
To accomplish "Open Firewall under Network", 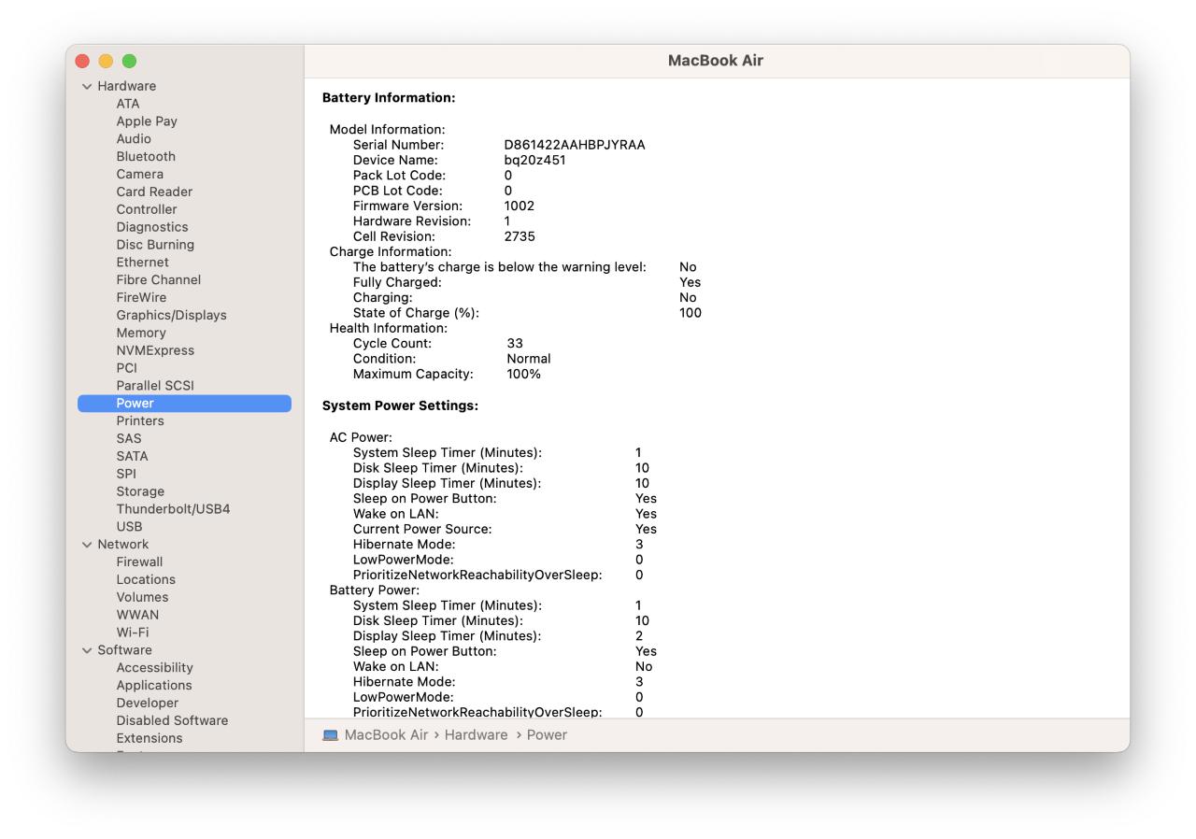I will click(x=139, y=562).
